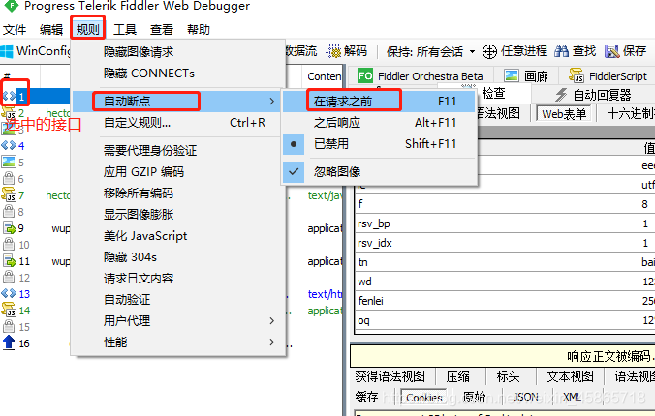655x416 pixels.
Task: Select session 14 JS icon
Action: tap(9, 310)
